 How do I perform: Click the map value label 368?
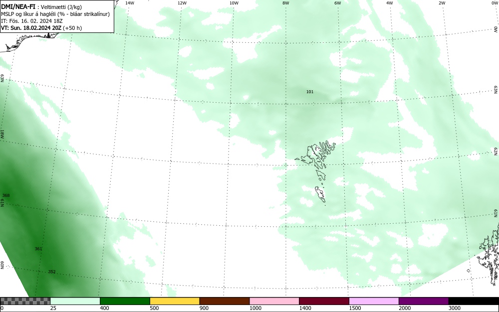pos(5,195)
